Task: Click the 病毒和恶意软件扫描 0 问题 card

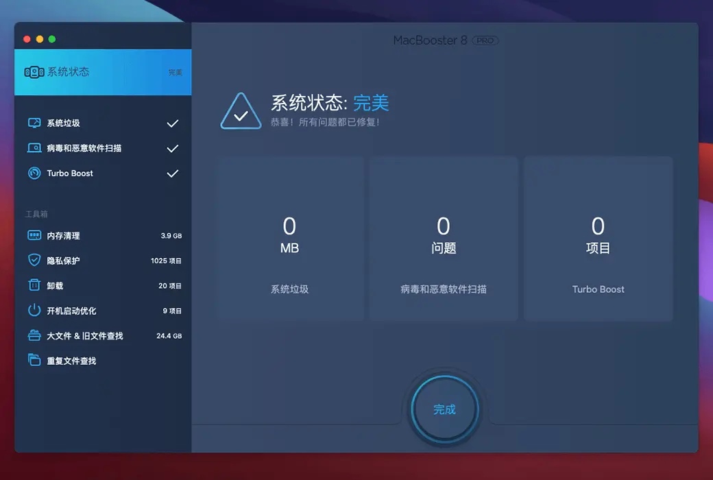Action: pyautogui.click(x=444, y=239)
